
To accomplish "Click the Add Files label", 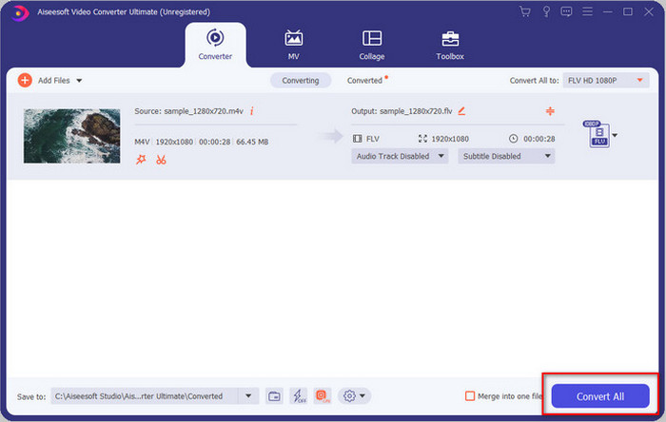I will click(54, 80).
